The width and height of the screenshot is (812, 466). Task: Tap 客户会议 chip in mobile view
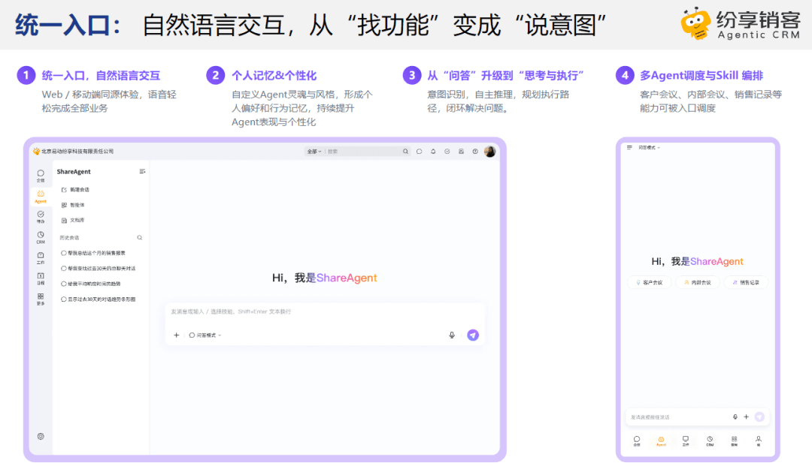650,283
